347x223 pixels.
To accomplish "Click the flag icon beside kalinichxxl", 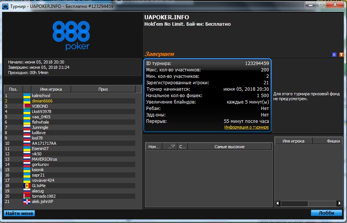I will [27, 96].
